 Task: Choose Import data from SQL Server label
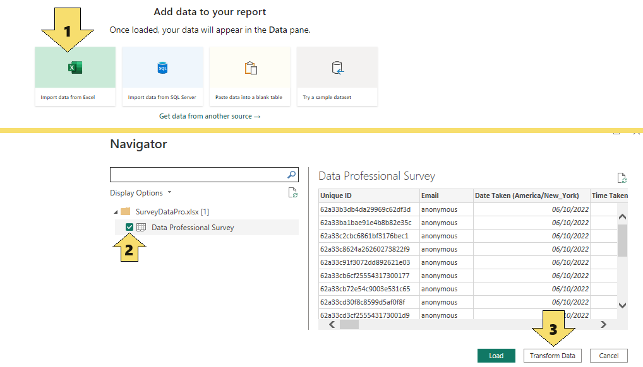(x=162, y=97)
